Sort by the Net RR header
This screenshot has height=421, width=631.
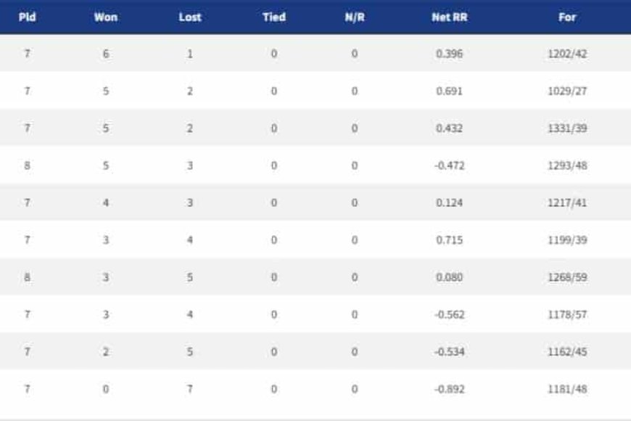point(450,17)
